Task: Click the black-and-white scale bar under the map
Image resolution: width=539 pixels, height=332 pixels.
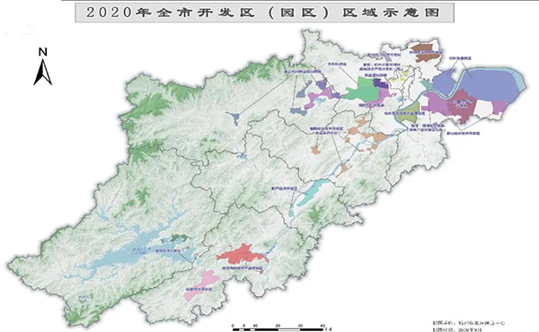Action: point(278,329)
